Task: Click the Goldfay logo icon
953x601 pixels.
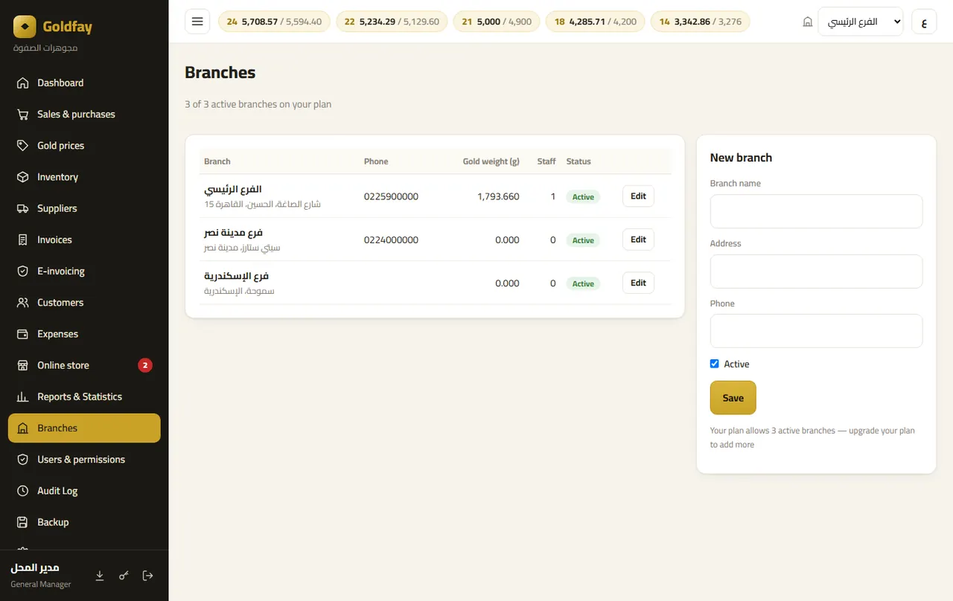Action: coord(25,27)
